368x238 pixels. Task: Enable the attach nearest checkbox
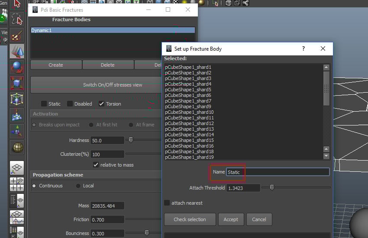[x=167, y=203]
